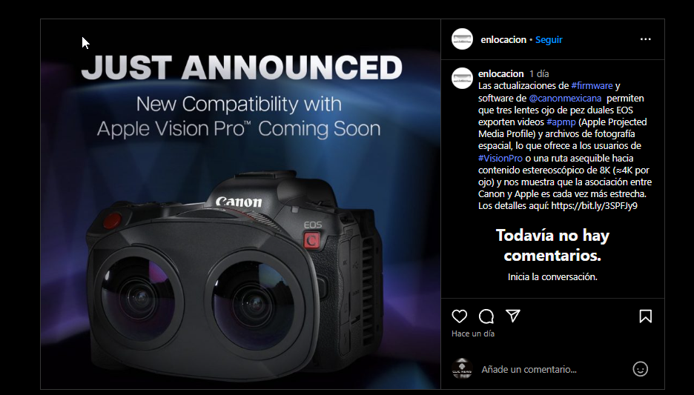Follow enlocacion via Seguir button
The width and height of the screenshot is (694, 395).
[x=549, y=39]
